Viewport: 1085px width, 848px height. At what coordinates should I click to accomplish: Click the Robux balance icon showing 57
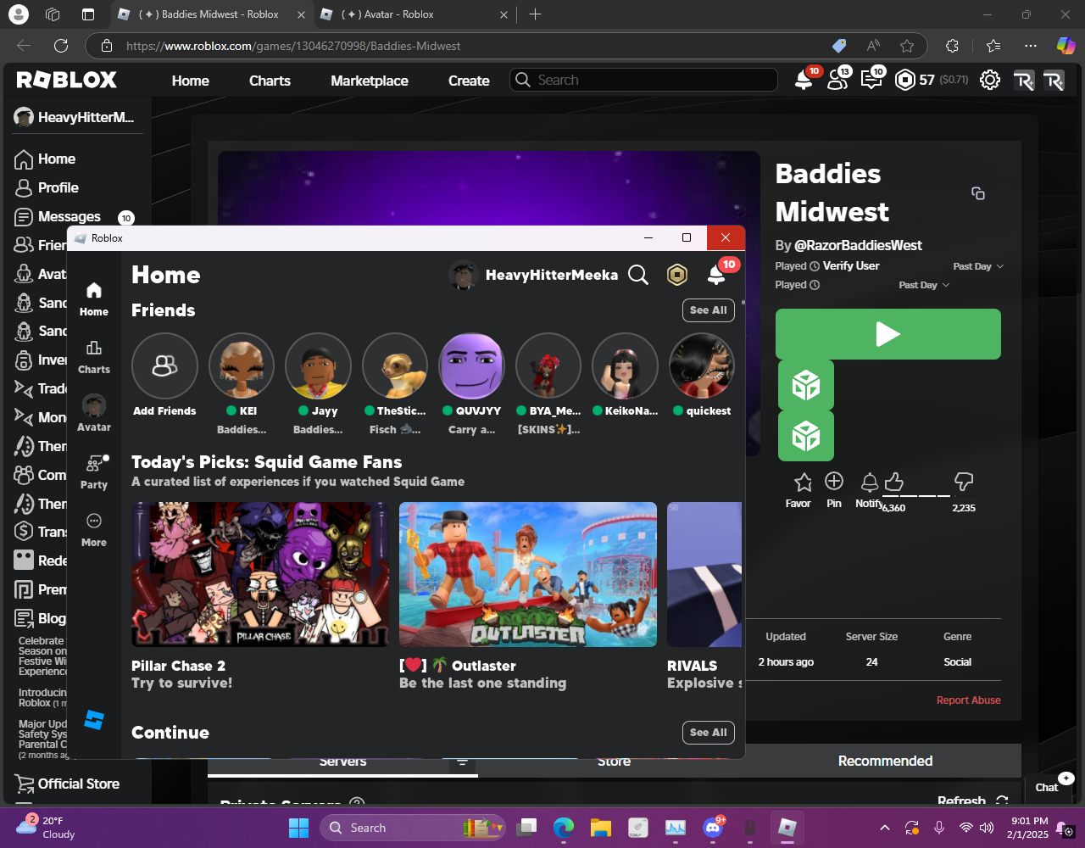[x=905, y=81]
